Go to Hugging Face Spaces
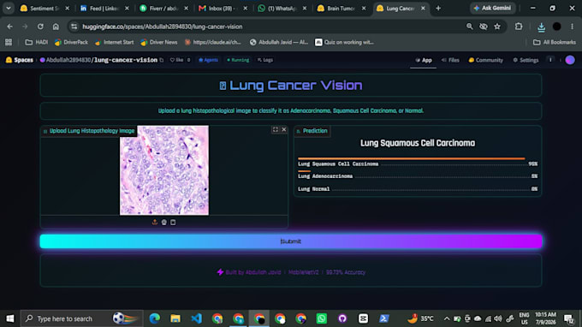This screenshot has height=327, width=582. pyautogui.click(x=20, y=60)
